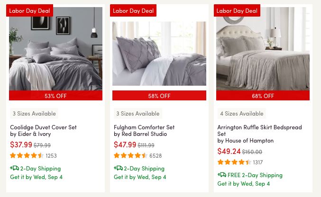Viewport: 321px width, 197px height.
Task: Open the Arrington Ruffle Skirt Bedspread Set link
Action: pos(259,127)
